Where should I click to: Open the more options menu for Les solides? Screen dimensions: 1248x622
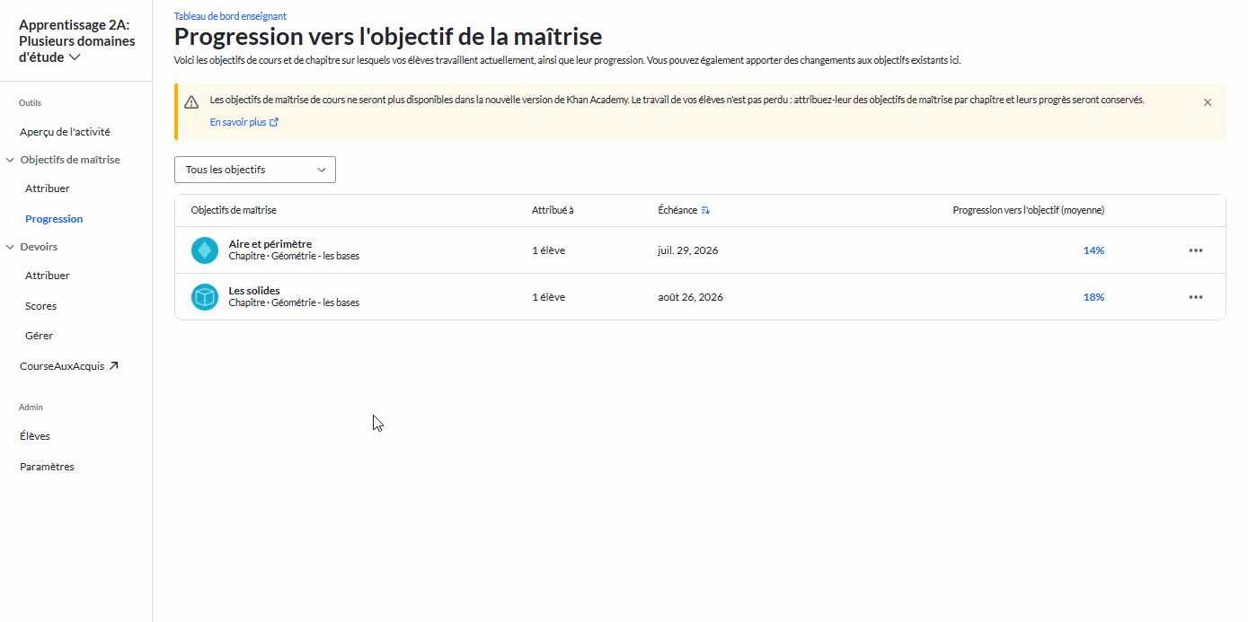[x=1196, y=297]
